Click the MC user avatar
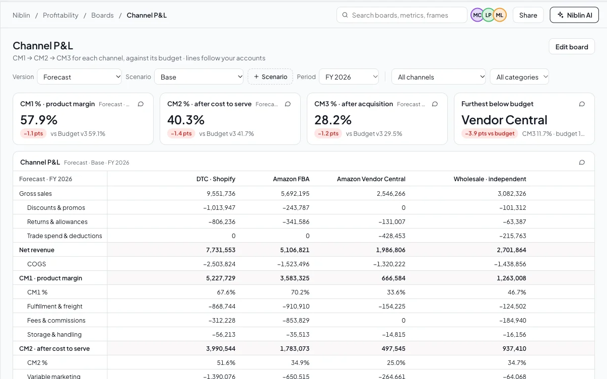The height and width of the screenshot is (379, 607). pyautogui.click(x=477, y=15)
